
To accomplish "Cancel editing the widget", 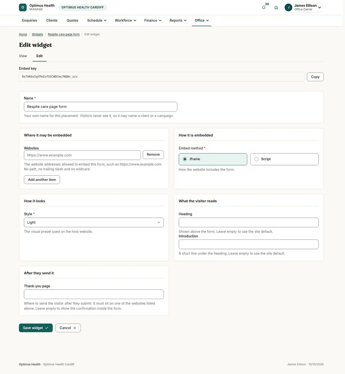I will coord(68,328).
